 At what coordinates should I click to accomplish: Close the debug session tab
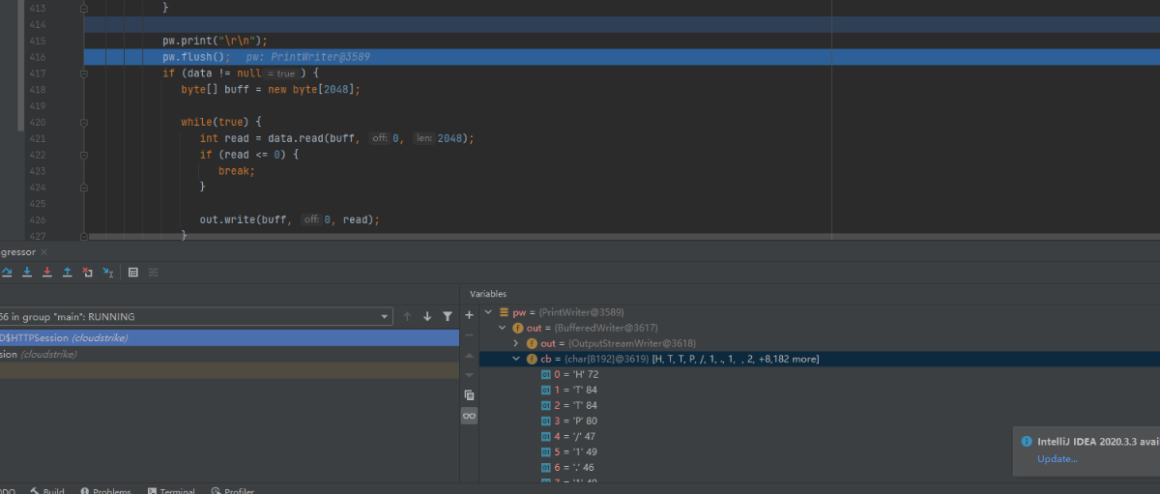[43, 252]
